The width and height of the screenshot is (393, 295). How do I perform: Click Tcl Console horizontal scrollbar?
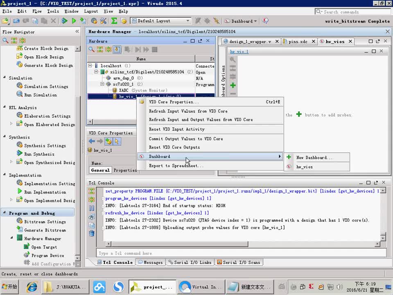[x=179, y=244]
